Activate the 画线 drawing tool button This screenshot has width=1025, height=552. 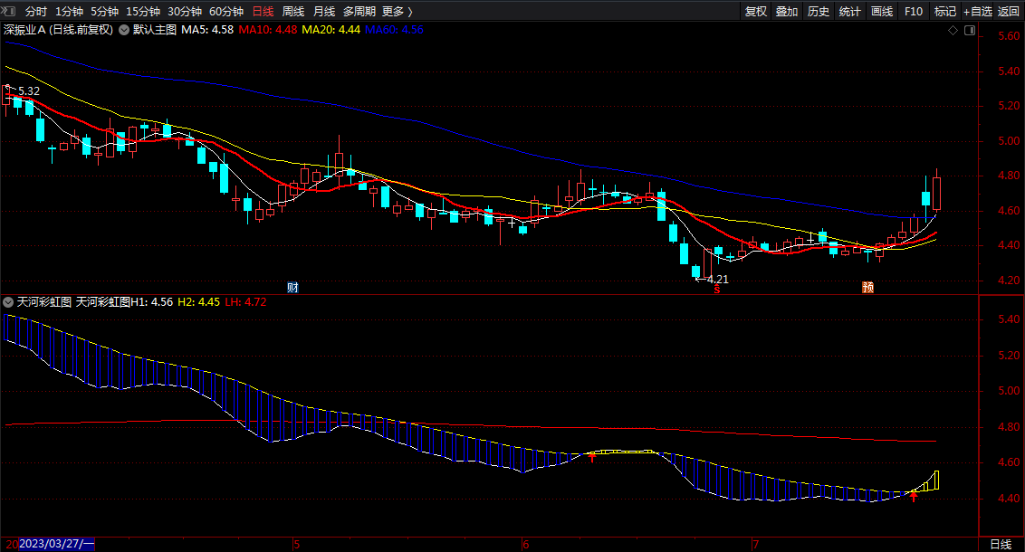[881, 11]
